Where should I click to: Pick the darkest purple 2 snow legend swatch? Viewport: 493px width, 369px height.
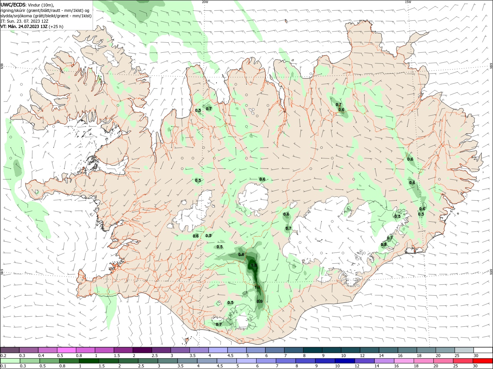142,350
